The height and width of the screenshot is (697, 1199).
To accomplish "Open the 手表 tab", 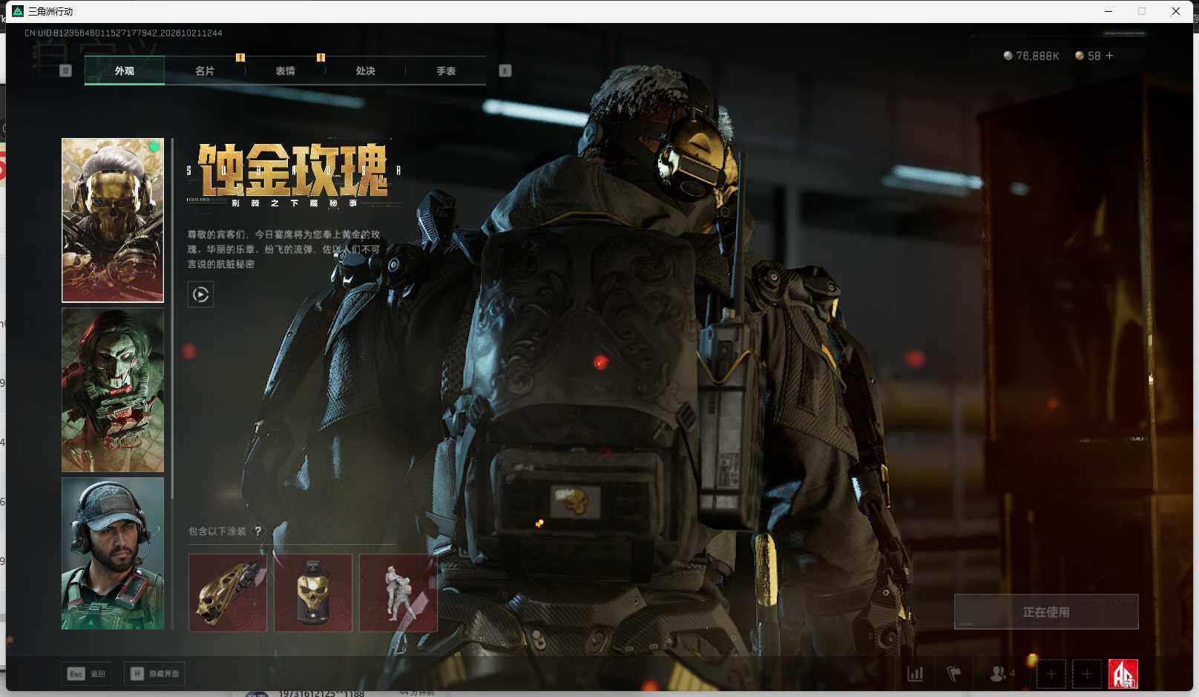I will point(446,71).
